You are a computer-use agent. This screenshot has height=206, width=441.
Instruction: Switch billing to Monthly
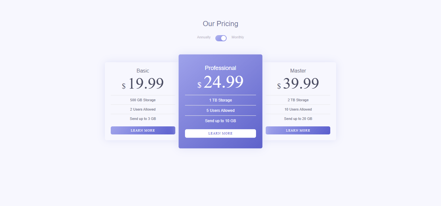tap(238, 37)
